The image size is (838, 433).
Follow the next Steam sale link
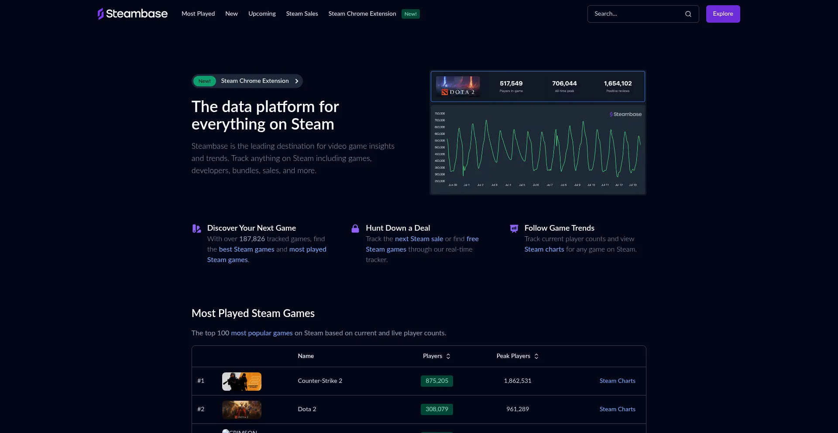[419, 239]
